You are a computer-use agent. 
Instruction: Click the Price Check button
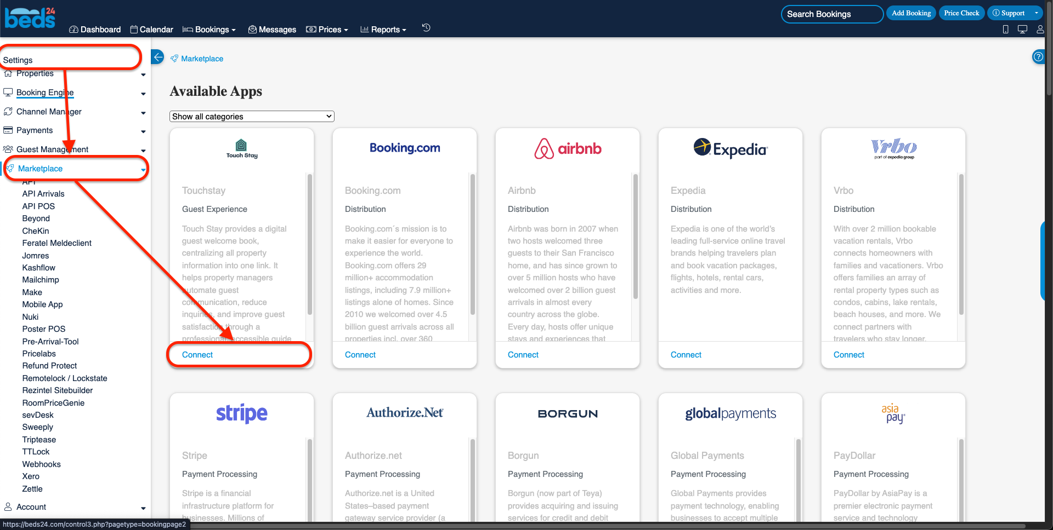(961, 13)
